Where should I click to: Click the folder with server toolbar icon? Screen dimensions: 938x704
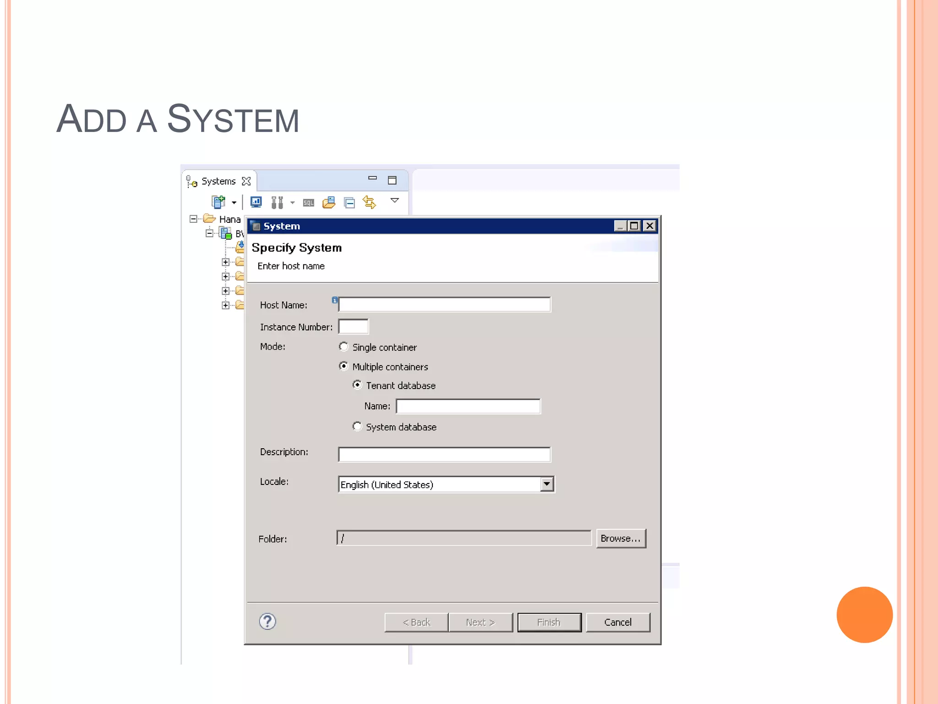point(329,202)
